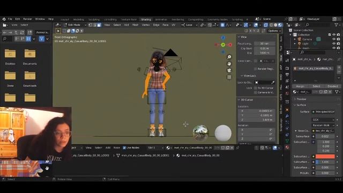
Task: Open the Render menu
Action: click(x=27, y=19)
